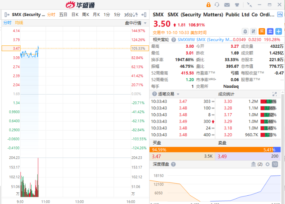Viewport: 285px width, 204px height.
Task: Switch to the 分时 chart tab
Action: (x=51, y=15)
